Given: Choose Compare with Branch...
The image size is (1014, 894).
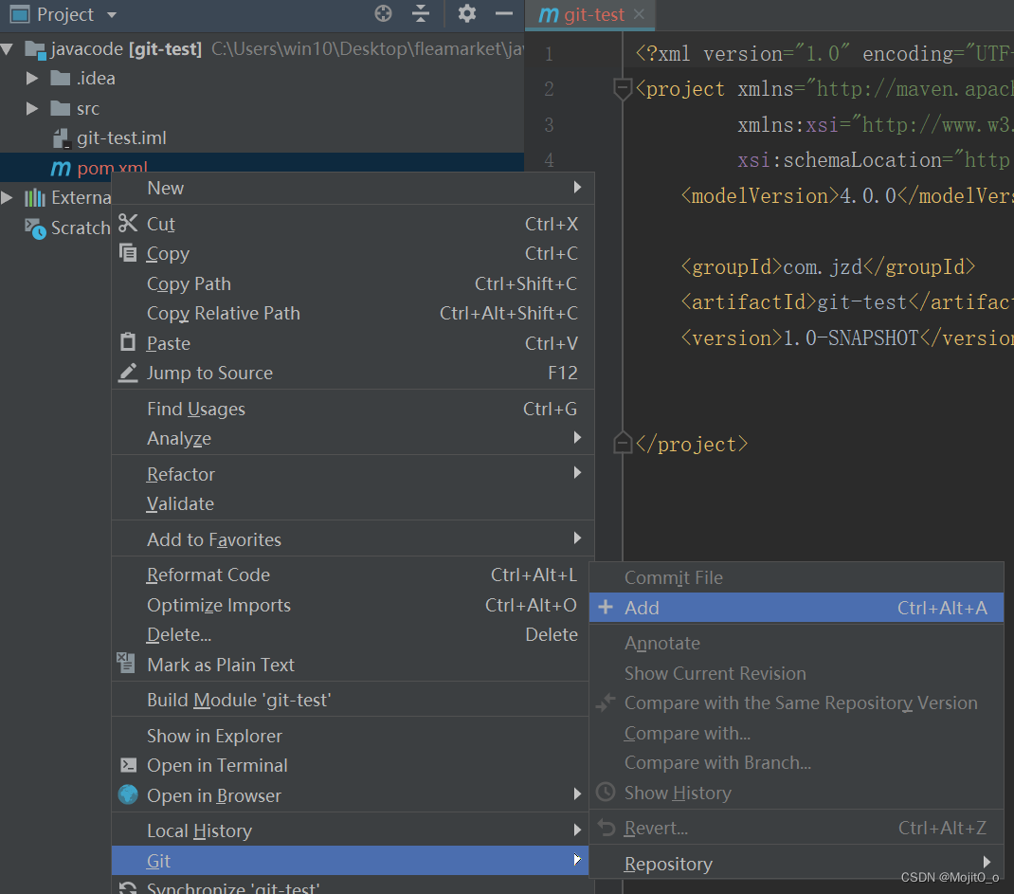Looking at the screenshot, I should (797, 762).
